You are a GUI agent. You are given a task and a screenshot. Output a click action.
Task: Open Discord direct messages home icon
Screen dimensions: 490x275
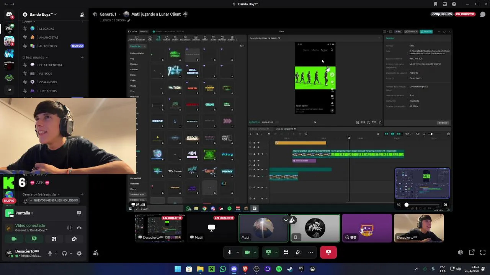point(9,15)
